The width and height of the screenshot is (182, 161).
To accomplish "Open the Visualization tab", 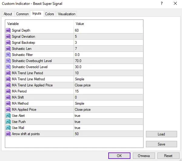I will 67,14.
